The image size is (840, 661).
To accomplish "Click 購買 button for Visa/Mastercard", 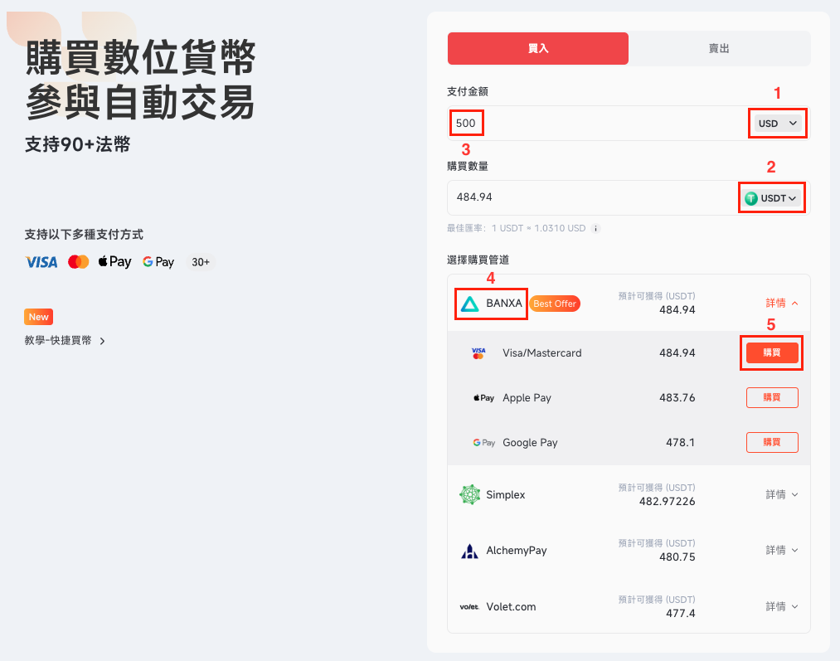I will click(772, 352).
